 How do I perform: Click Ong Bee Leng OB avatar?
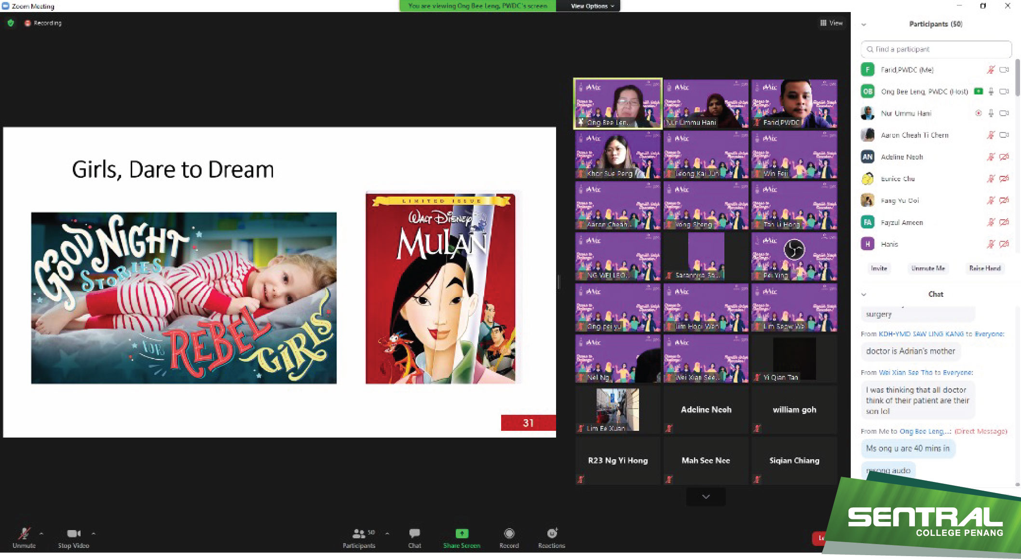(x=868, y=91)
